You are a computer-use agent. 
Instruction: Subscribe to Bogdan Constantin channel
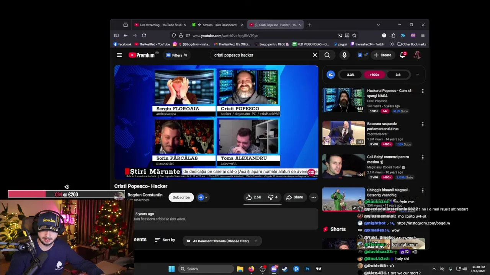point(181,197)
